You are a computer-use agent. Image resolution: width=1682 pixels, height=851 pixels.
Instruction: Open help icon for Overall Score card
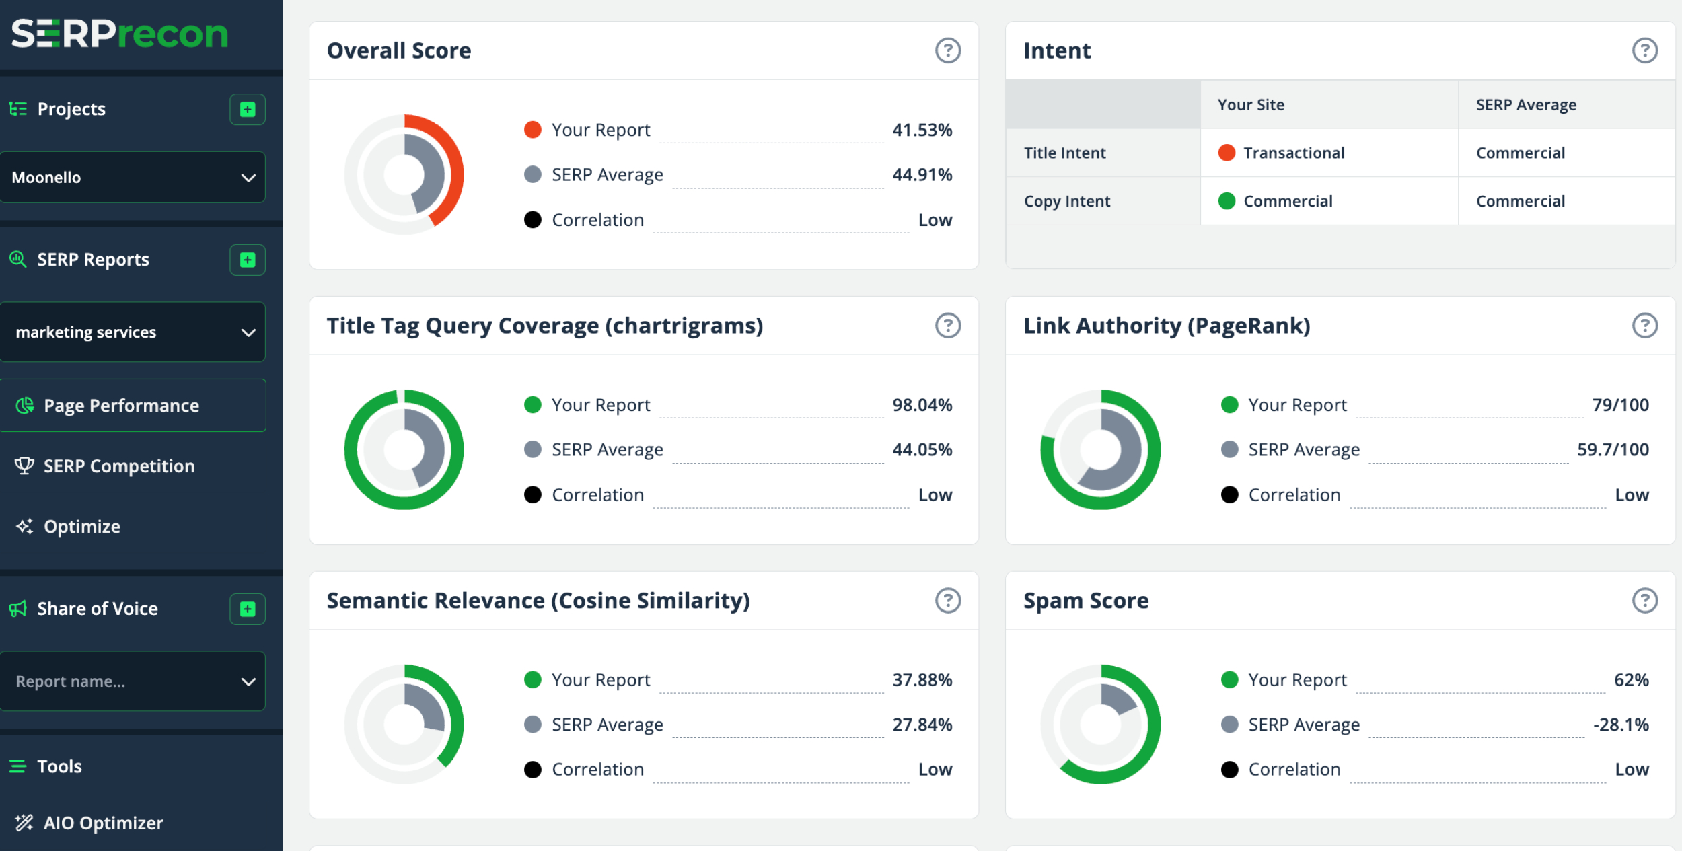[x=947, y=50]
